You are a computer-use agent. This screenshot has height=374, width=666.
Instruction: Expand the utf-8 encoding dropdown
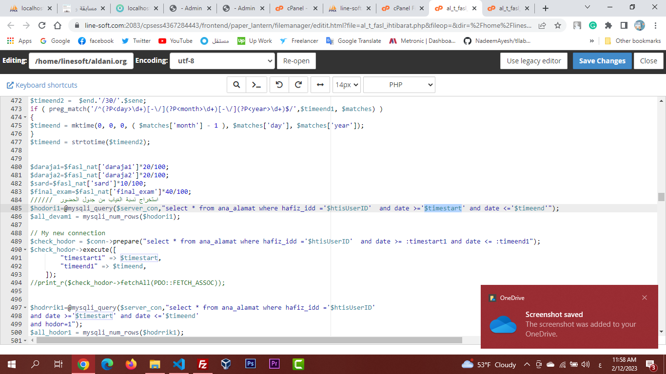coord(222,61)
